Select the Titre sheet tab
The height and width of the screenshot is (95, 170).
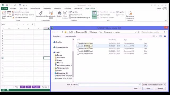pos(16,87)
